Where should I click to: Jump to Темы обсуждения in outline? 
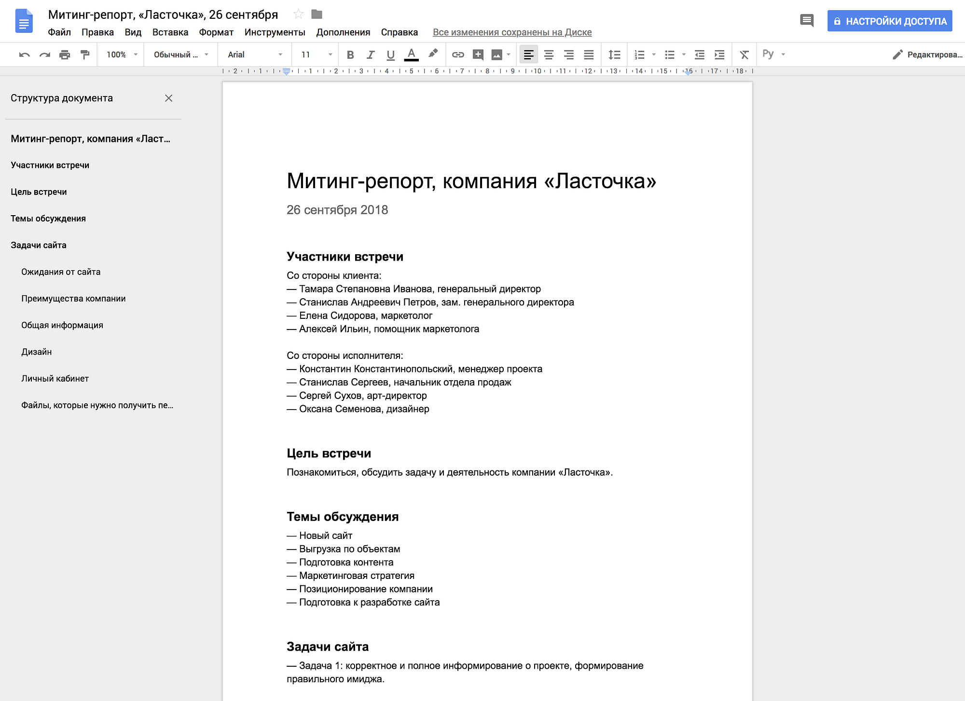[48, 219]
